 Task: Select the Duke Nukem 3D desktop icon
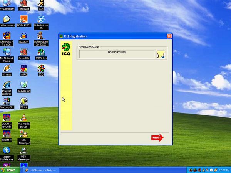[x=41, y=23]
